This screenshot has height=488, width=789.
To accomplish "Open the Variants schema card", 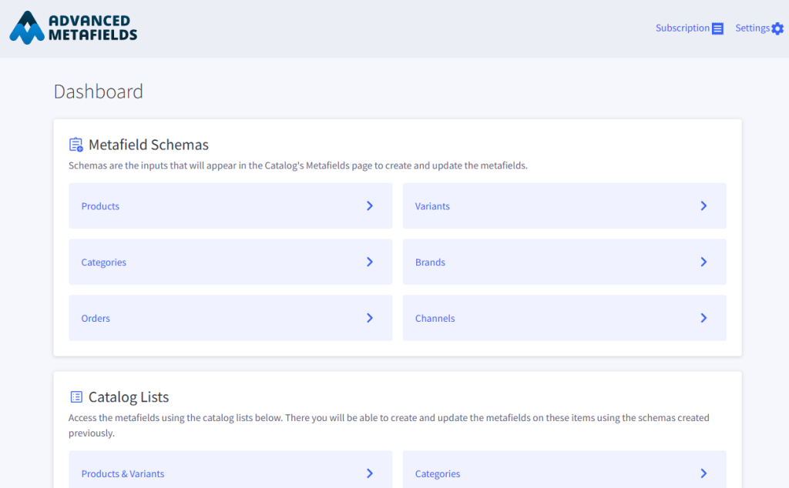I will tap(565, 206).
